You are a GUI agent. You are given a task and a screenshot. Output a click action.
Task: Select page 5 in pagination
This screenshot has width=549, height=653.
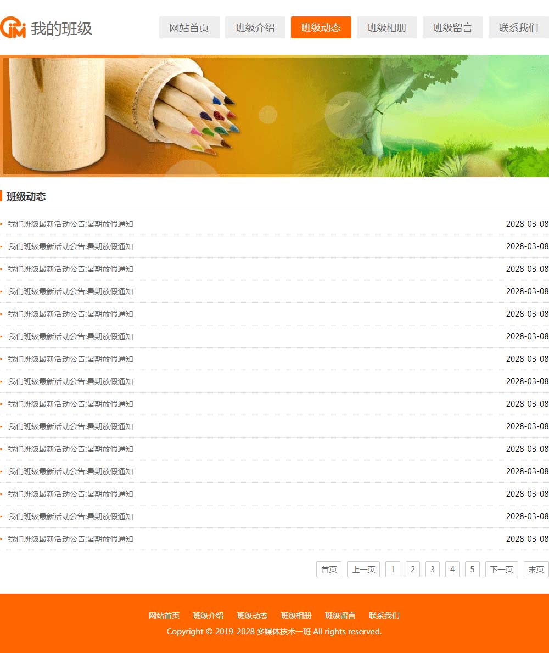point(472,570)
